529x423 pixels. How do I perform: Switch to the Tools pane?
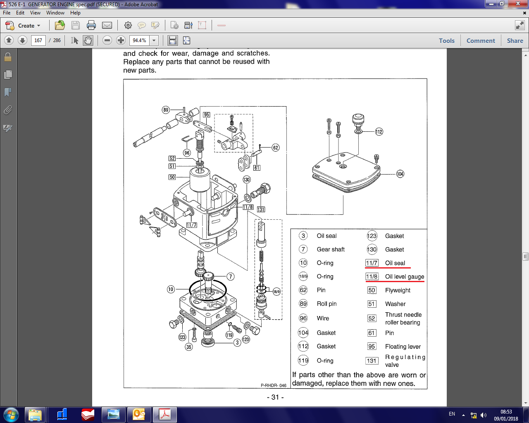pos(446,40)
